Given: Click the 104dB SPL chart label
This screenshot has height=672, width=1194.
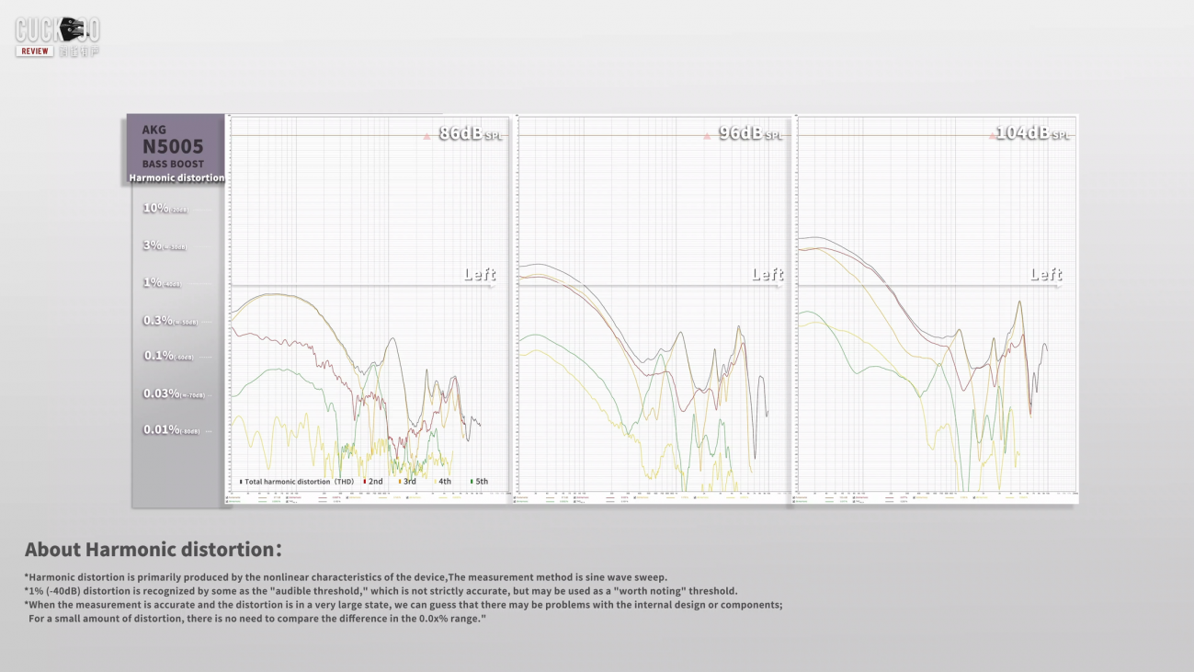Looking at the screenshot, I should pos(1034,133).
